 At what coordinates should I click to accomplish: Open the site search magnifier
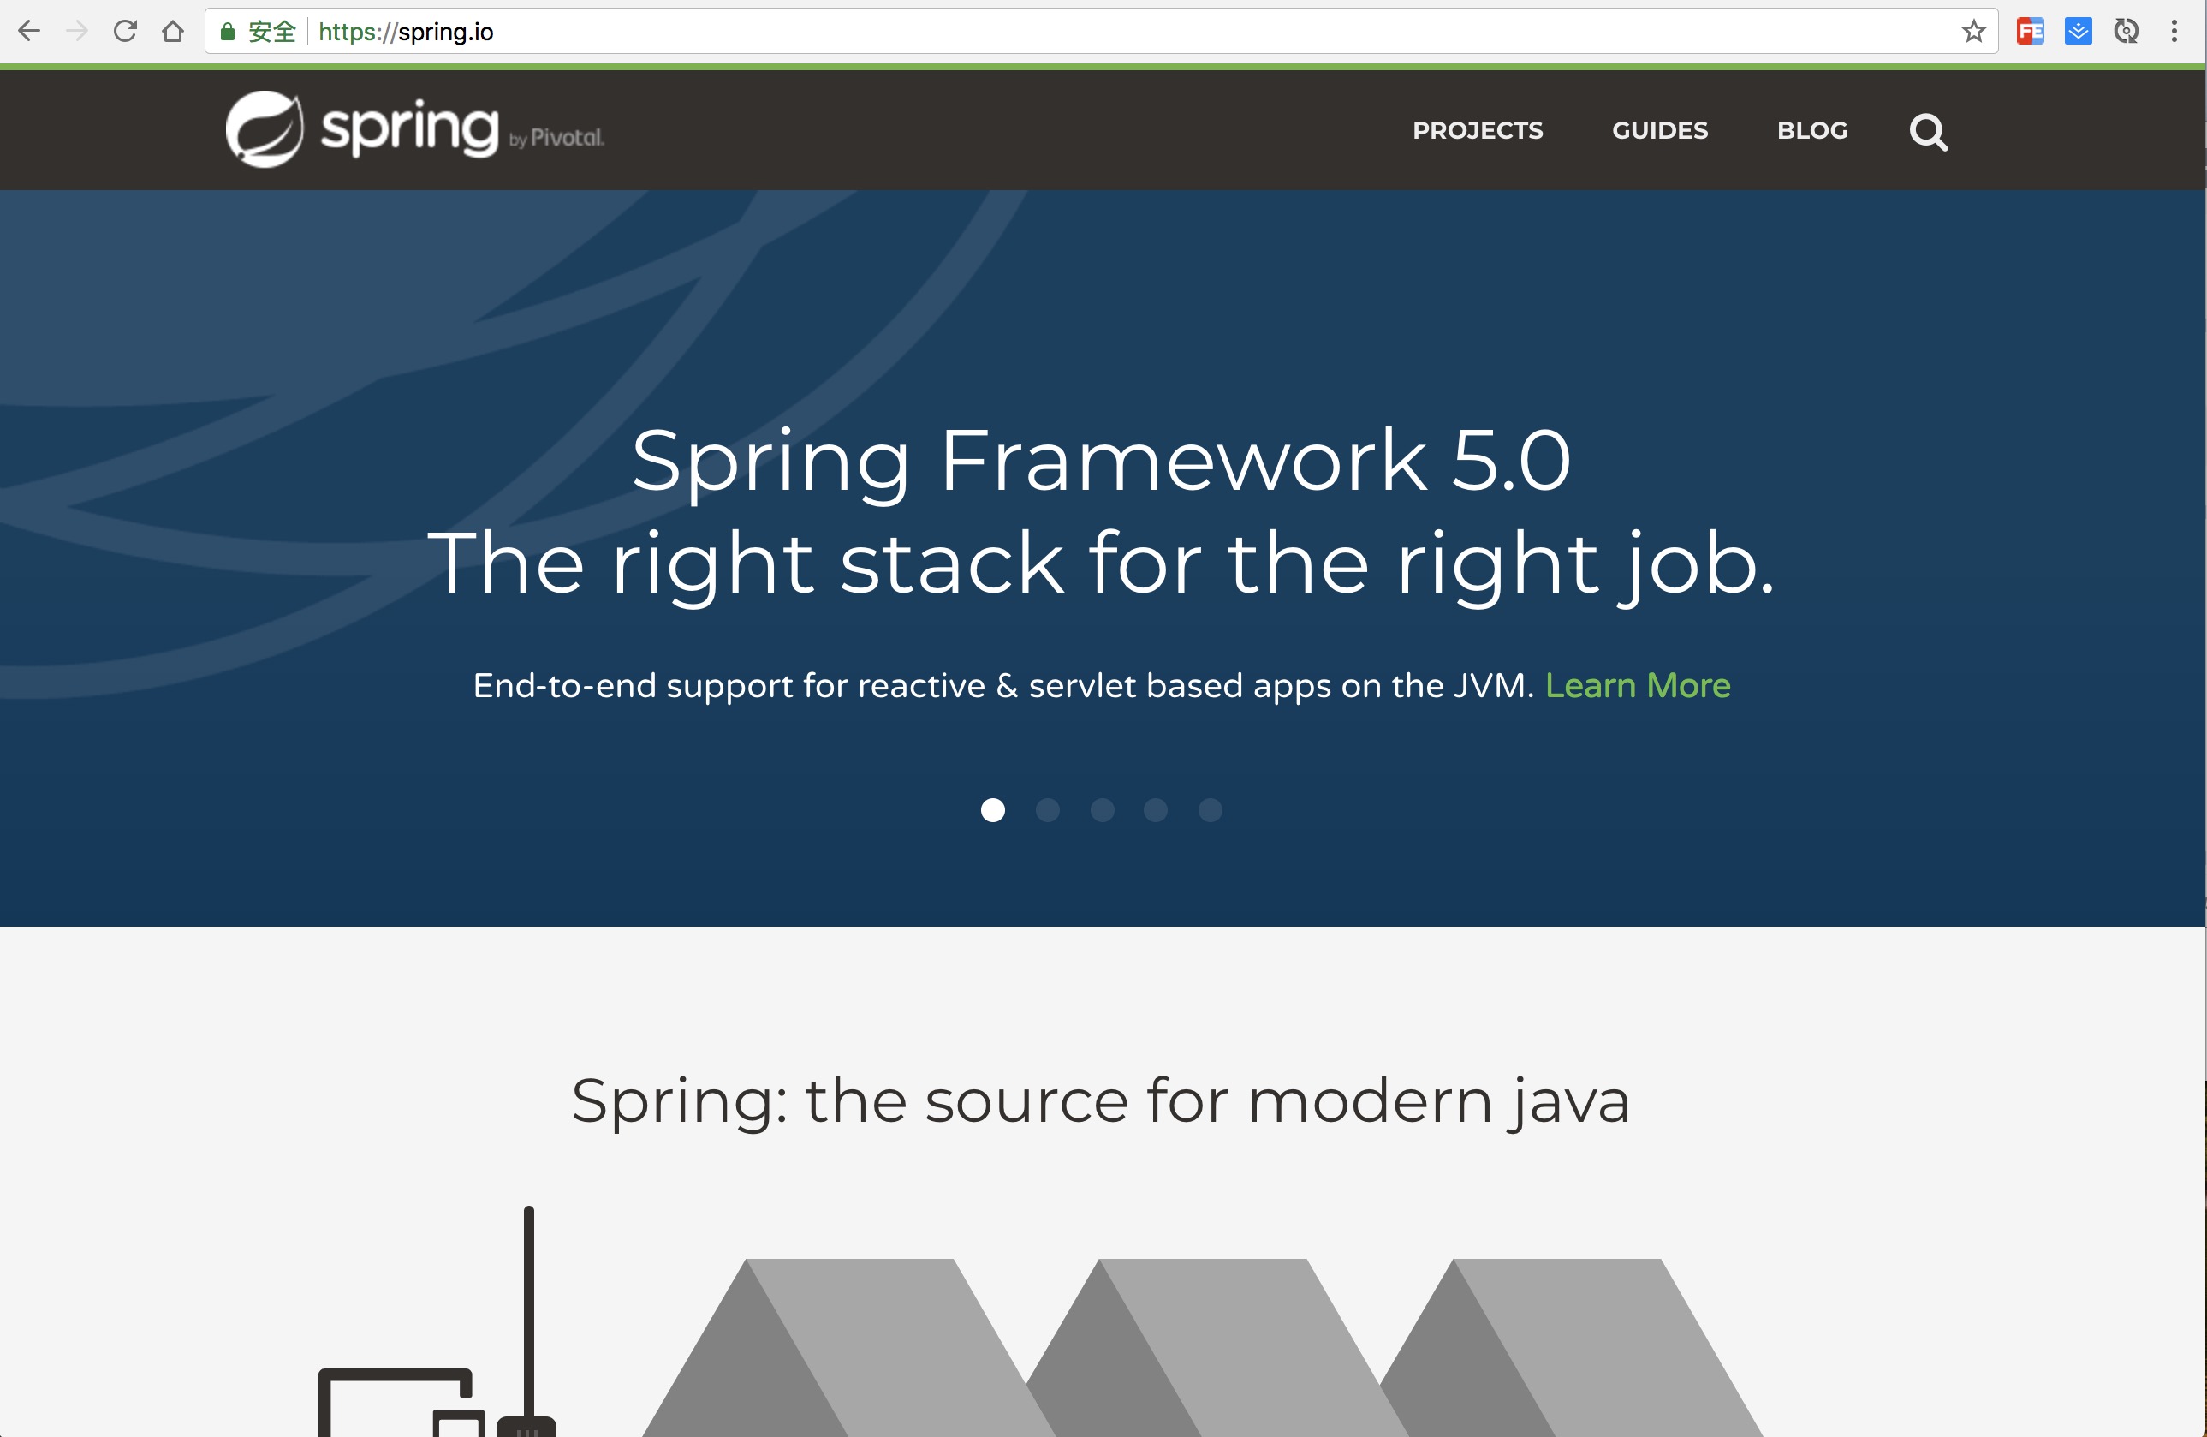coord(1929,131)
